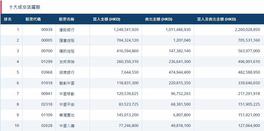Select stock name 友邦保險
The image size is (264, 131).
tap(67, 62)
